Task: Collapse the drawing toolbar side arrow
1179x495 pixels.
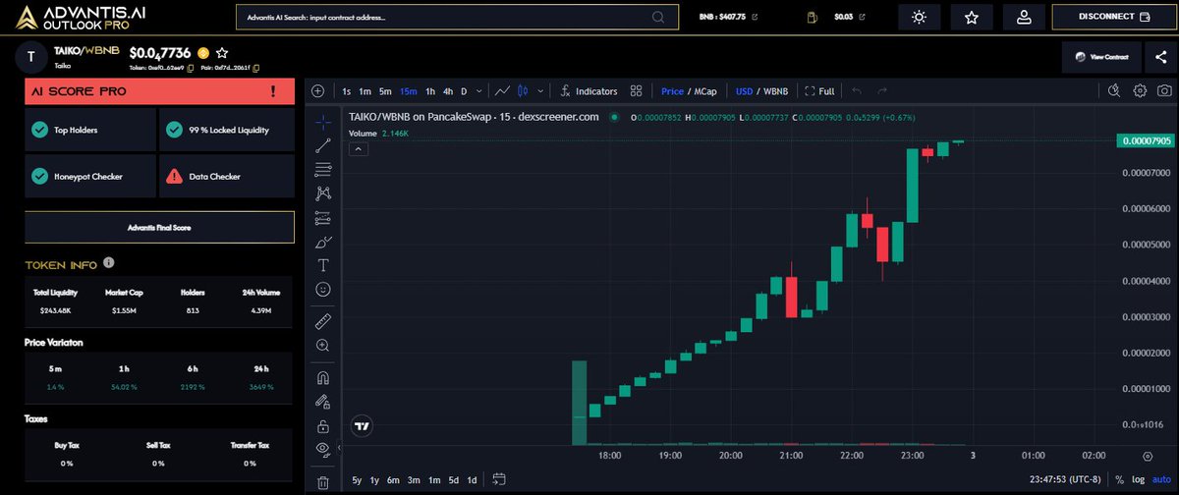Action: pyautogui.click(x=339, y=447)
